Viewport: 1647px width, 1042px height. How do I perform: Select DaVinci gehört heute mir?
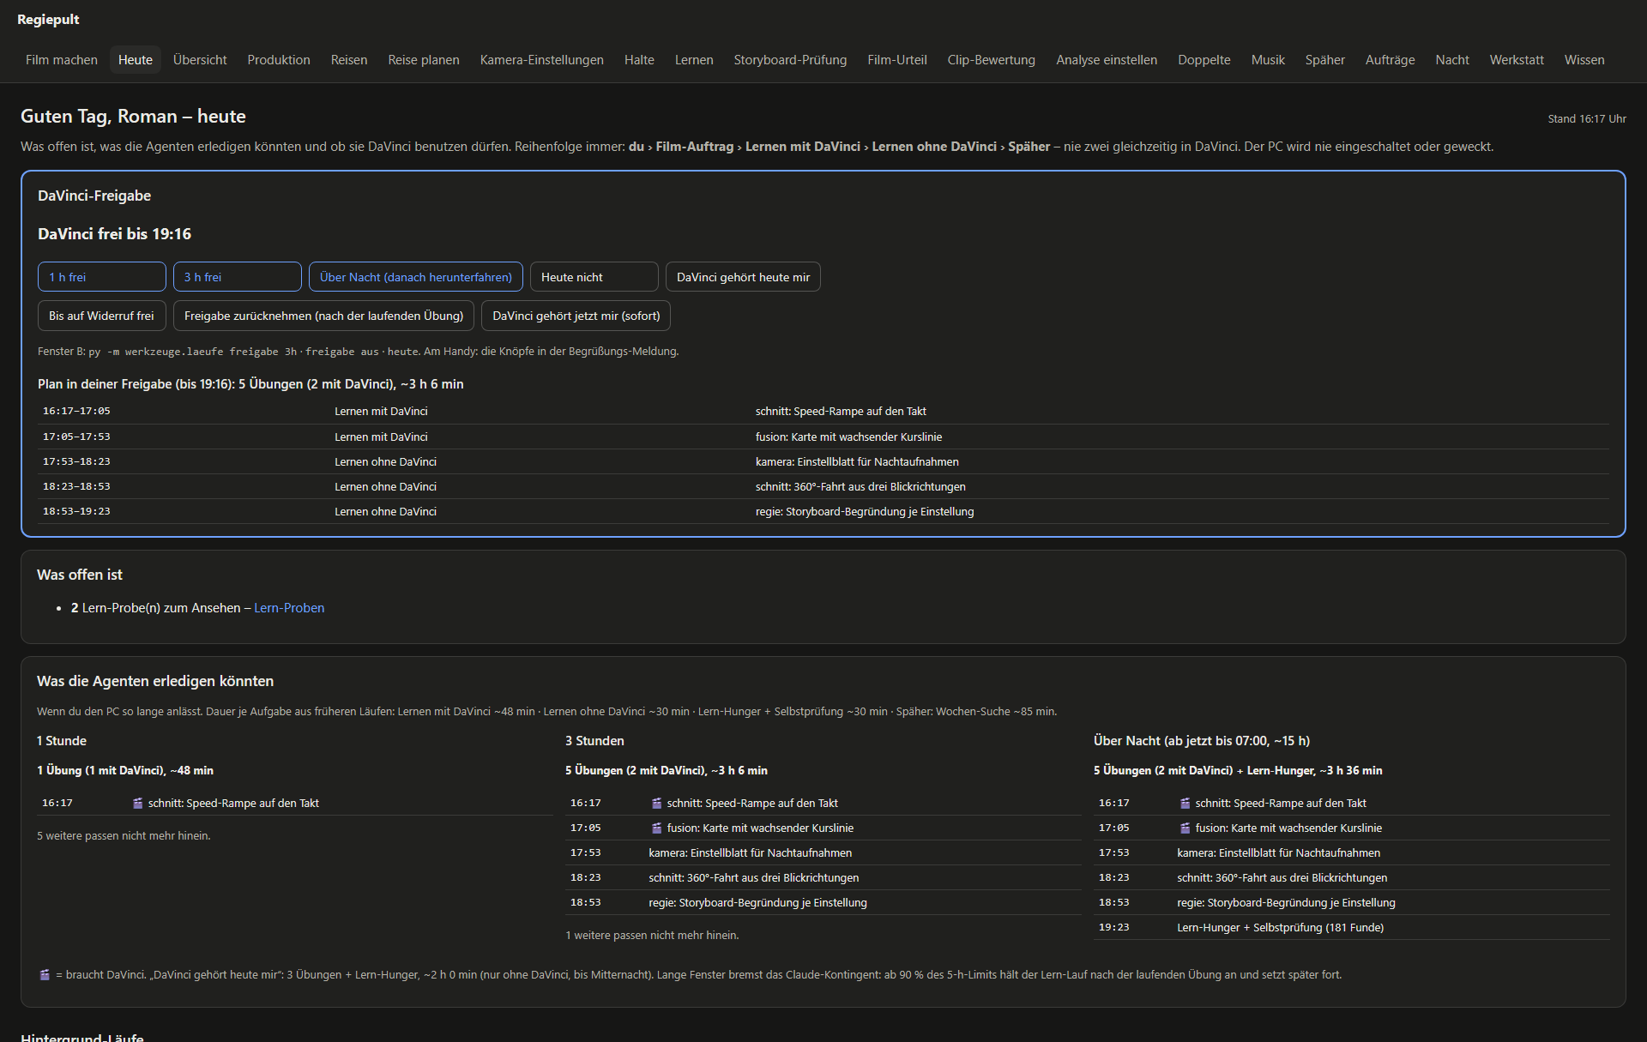pyautogui.click(x=743, y=277)
